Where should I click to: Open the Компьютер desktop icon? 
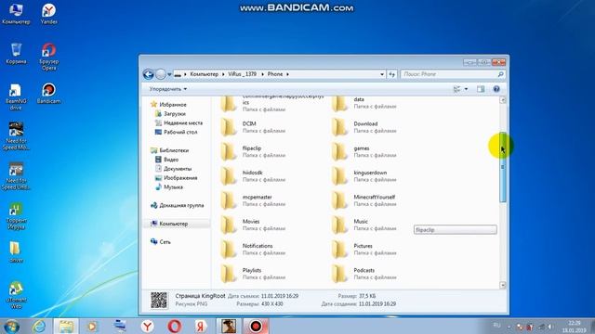coord(16,14)
